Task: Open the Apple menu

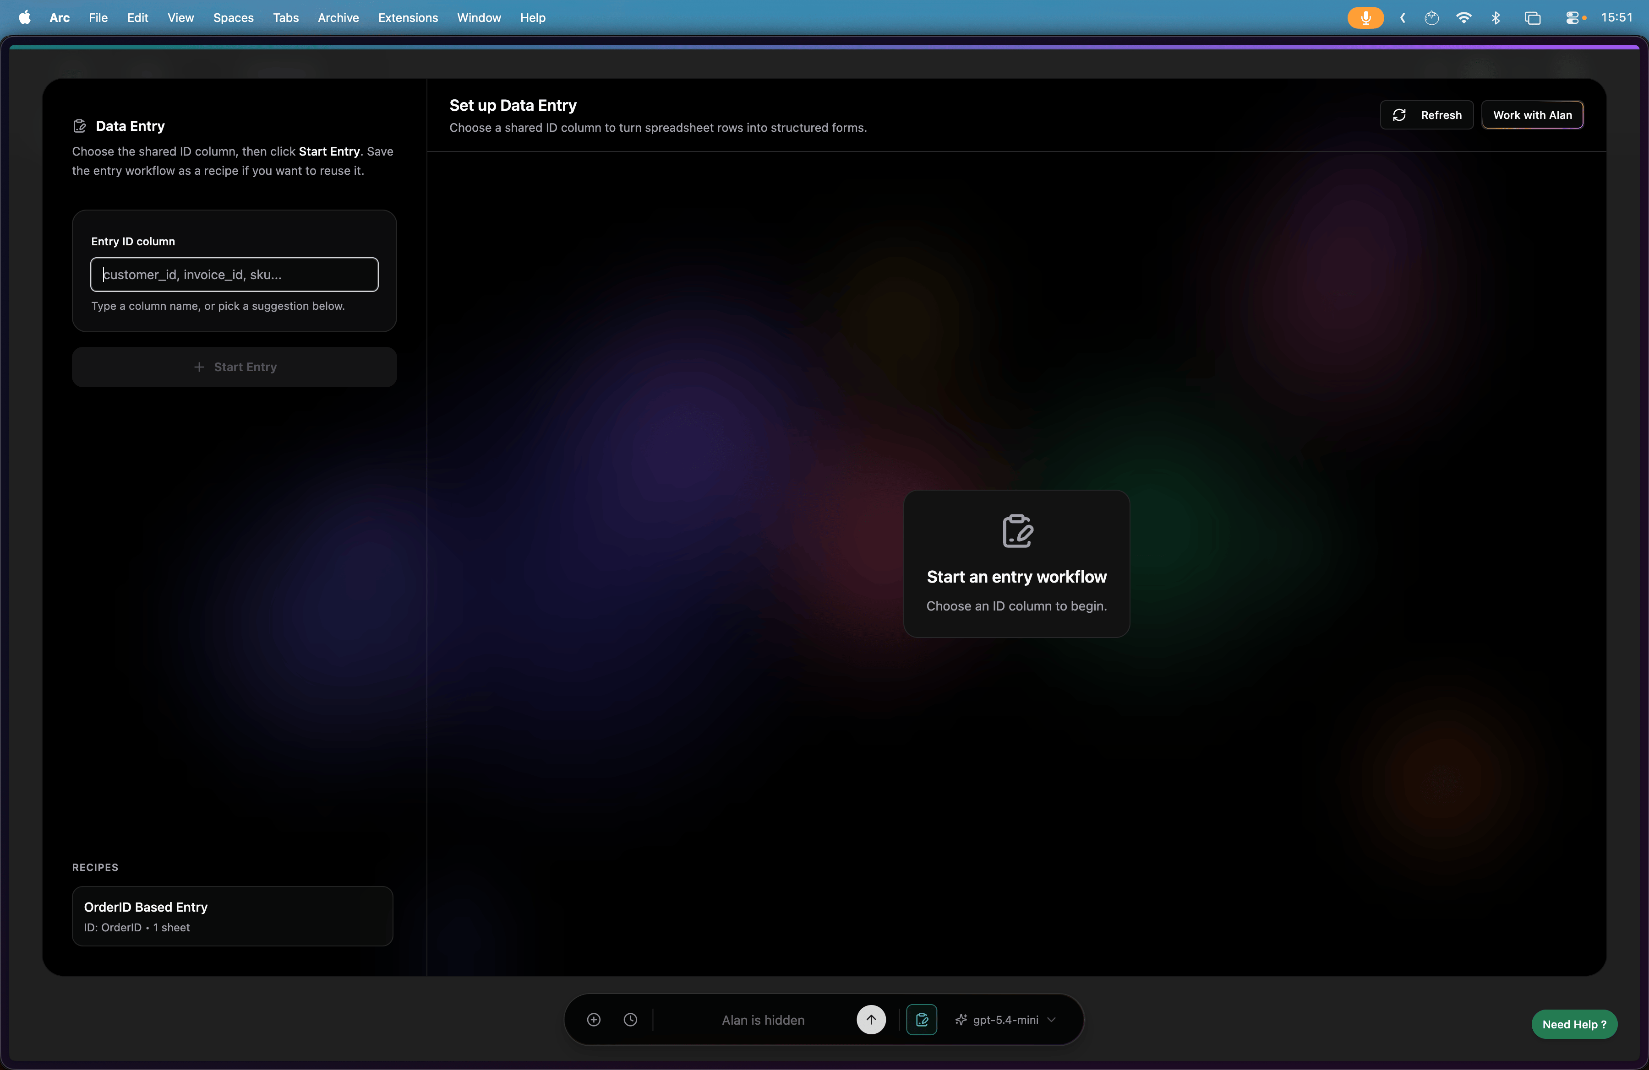Action: click(24, 17)
